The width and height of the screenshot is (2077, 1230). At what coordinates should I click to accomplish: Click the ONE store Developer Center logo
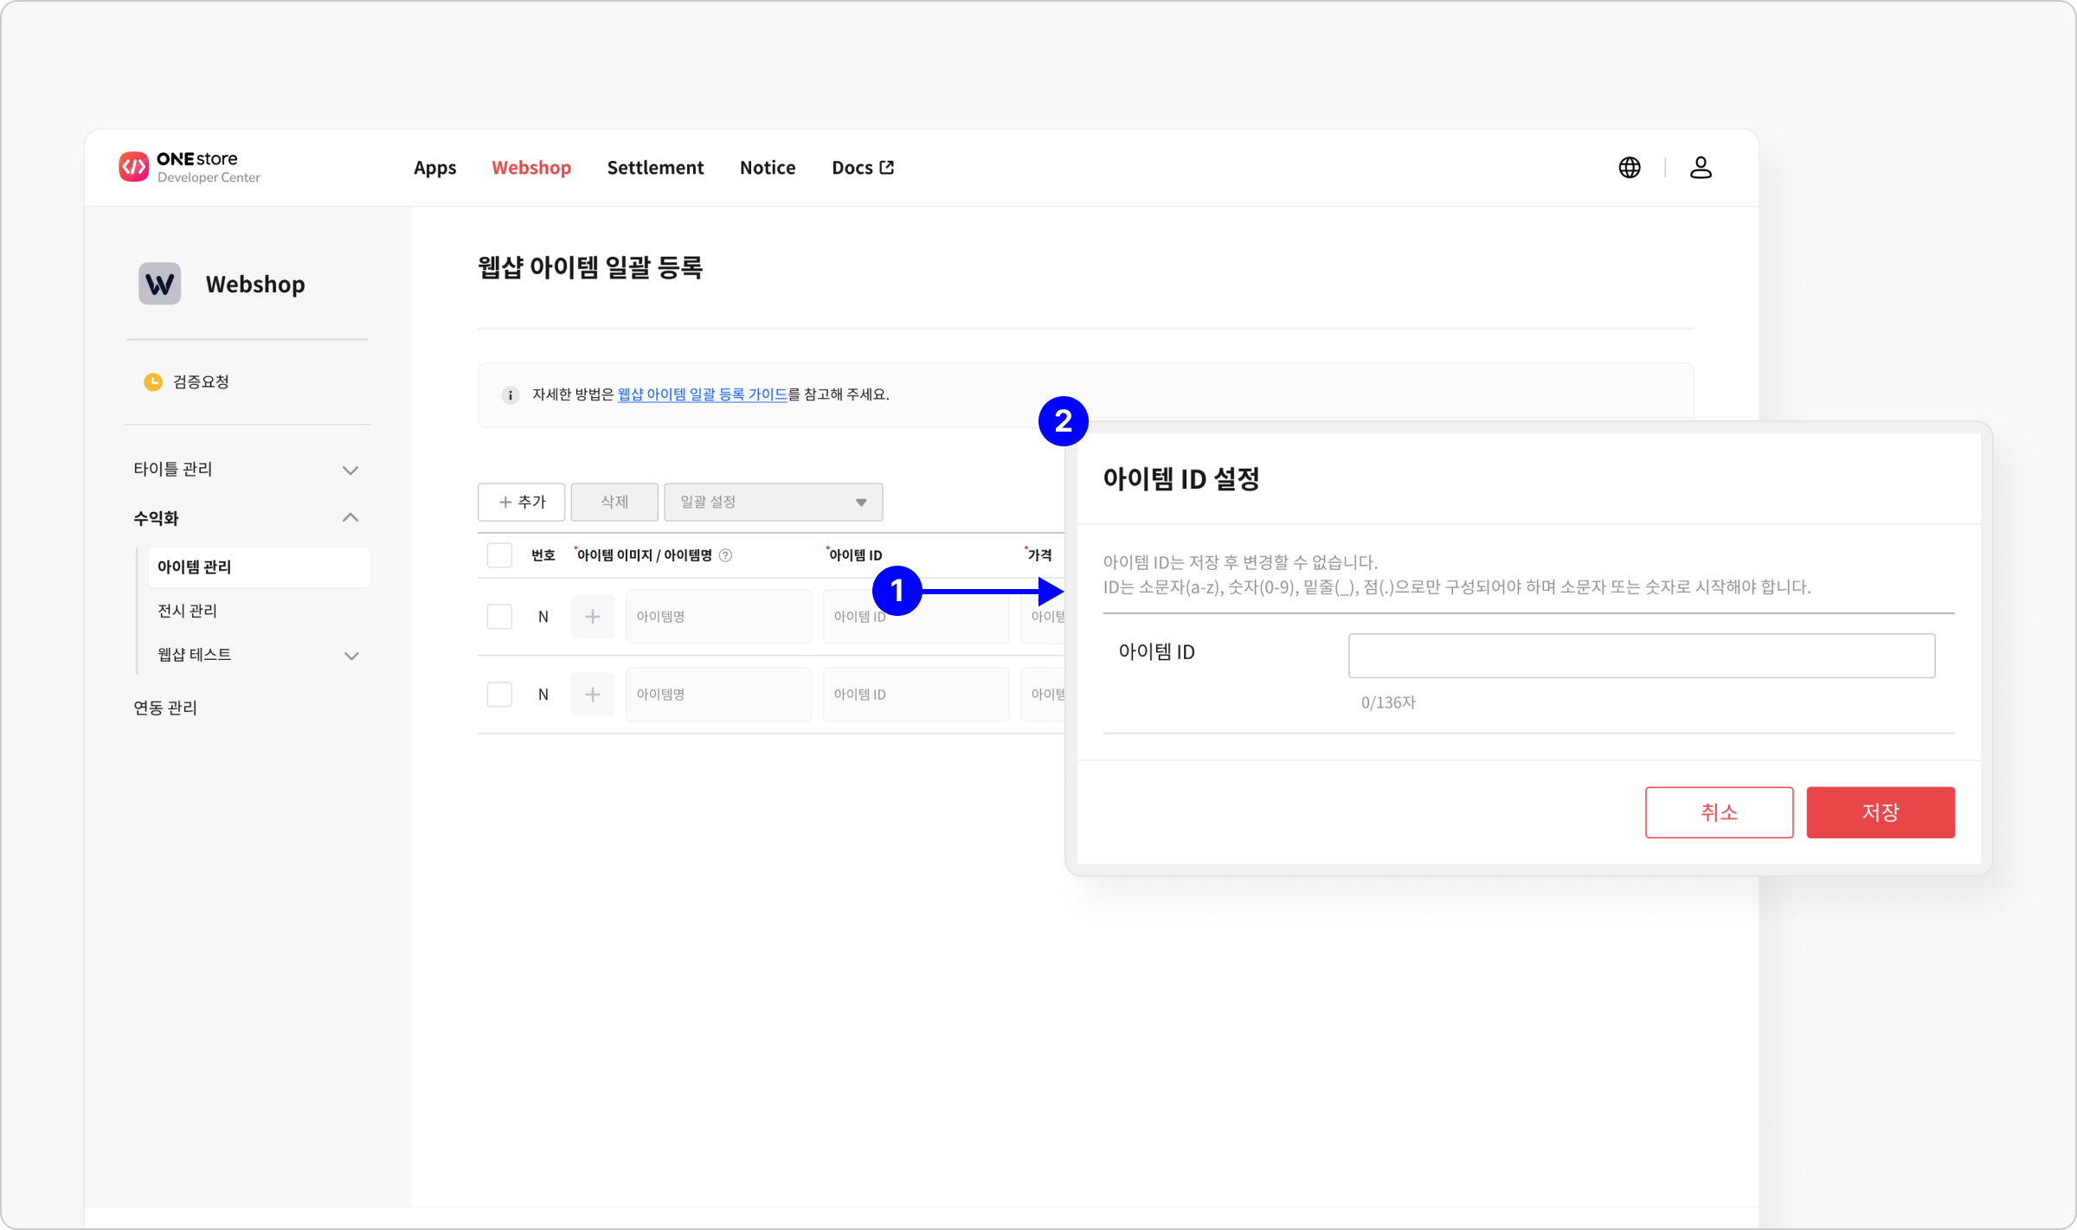pyautogui.click(x=189, y=167)
